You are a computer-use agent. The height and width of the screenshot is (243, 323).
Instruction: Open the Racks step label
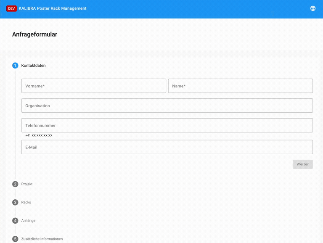click(26, 202)
